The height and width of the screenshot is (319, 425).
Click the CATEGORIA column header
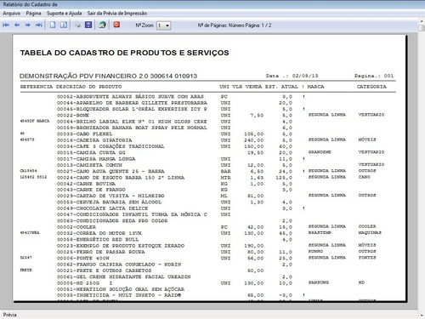(x=371, y=87)
